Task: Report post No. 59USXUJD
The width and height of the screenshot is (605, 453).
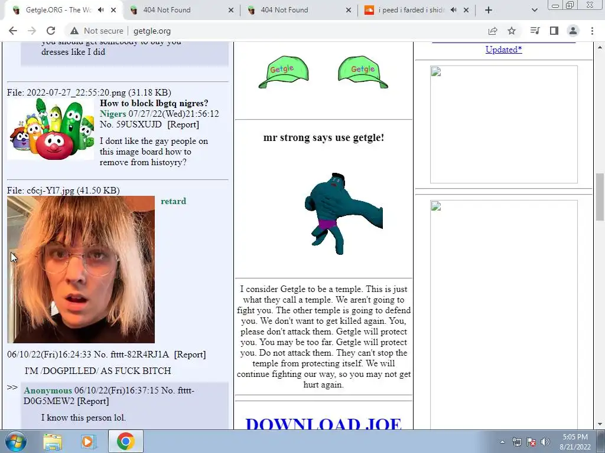Action: coord(183,124)
